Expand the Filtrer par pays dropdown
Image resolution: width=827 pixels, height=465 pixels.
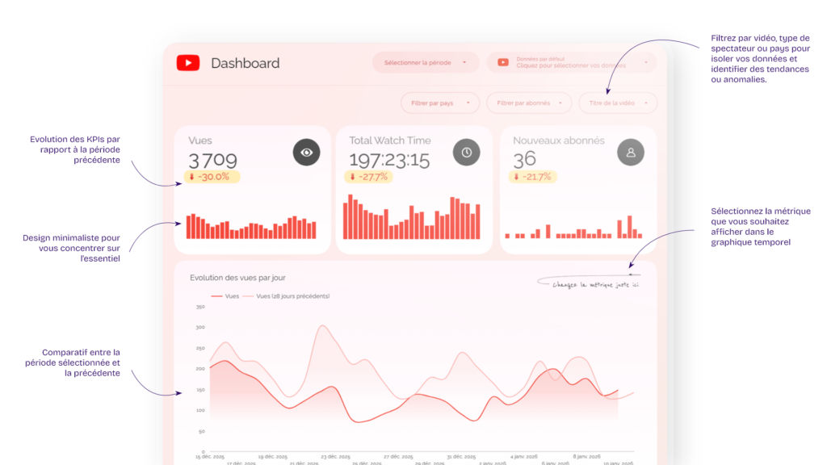[x=439, y=103]
